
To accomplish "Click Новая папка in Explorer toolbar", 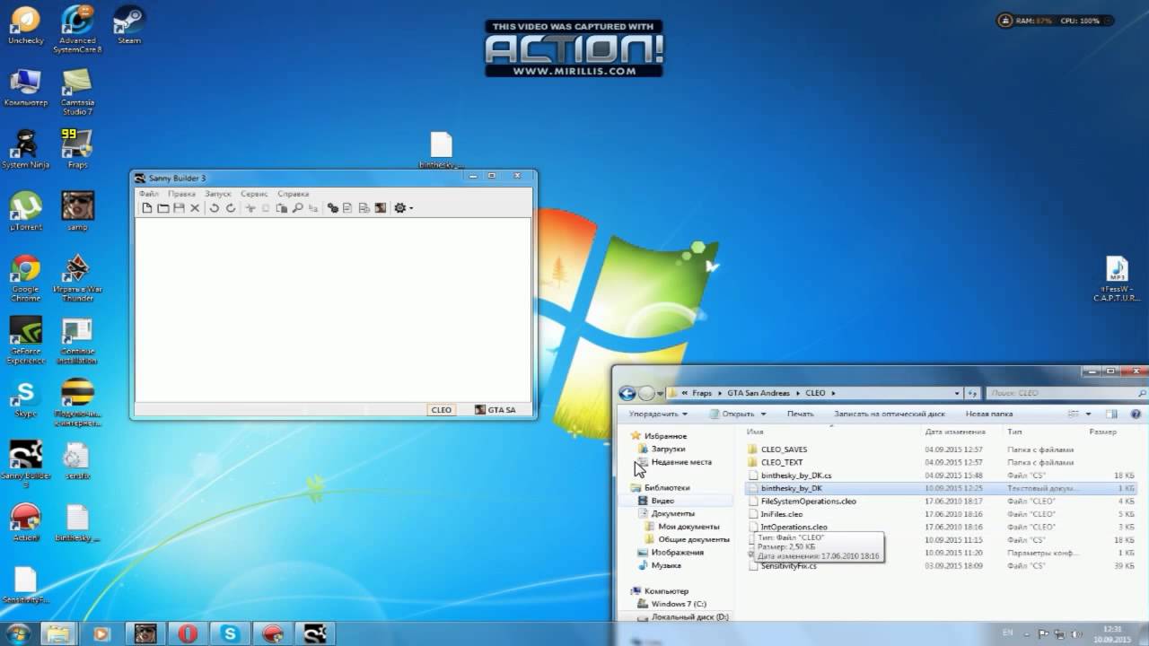I will [989, 415].
